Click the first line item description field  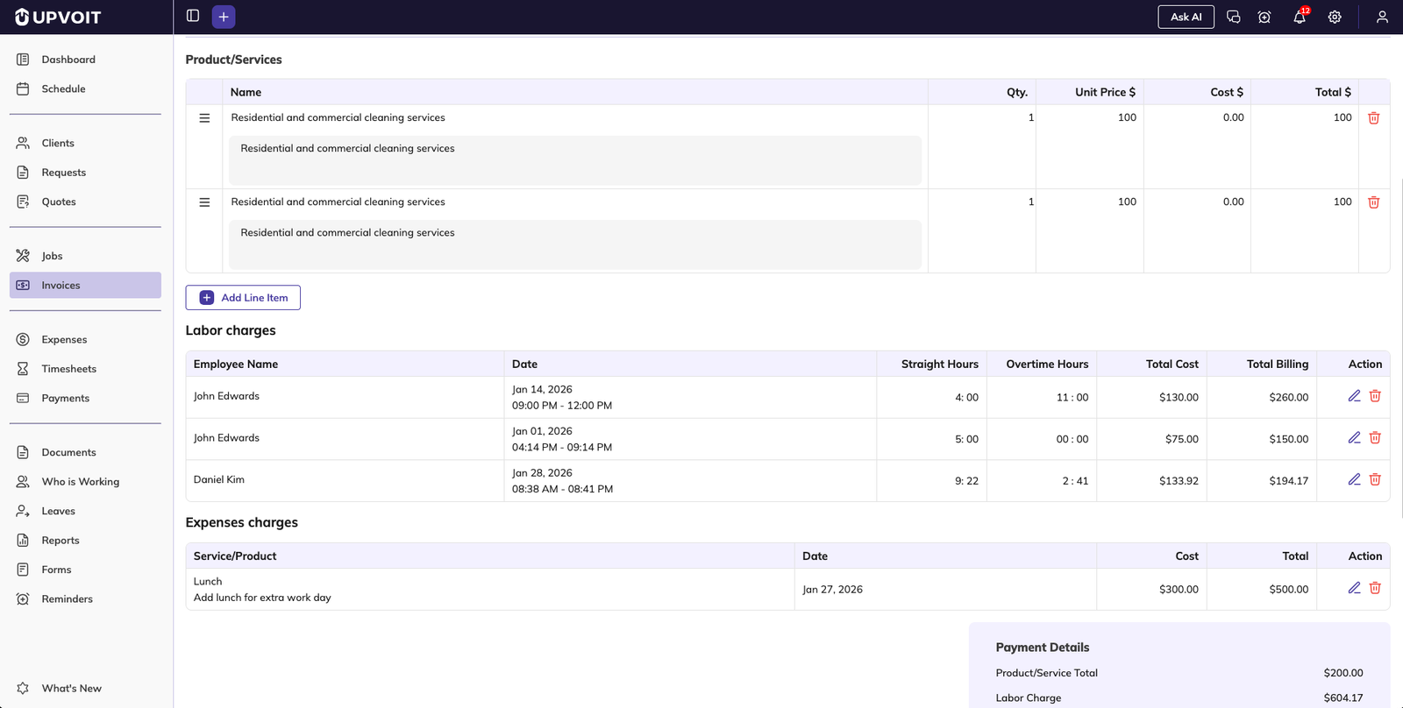pyautogui.click(x=574, y=159)
